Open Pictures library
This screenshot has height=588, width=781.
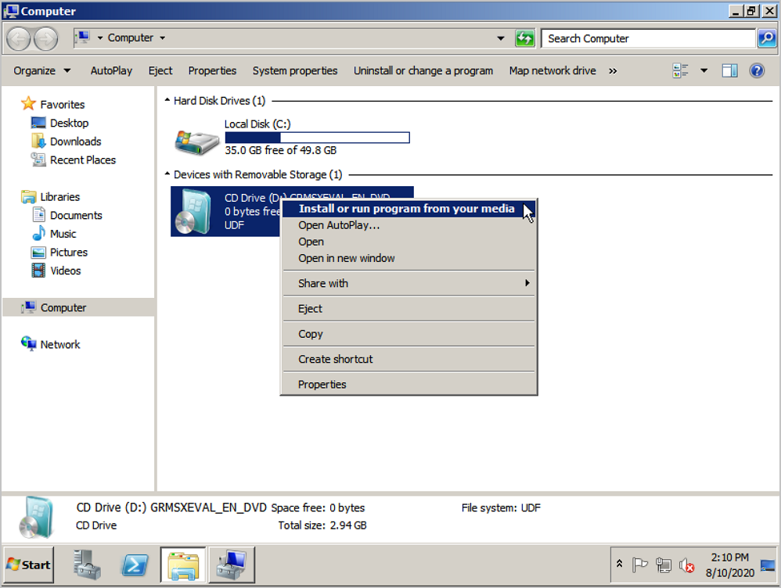(x=69, y=252)
